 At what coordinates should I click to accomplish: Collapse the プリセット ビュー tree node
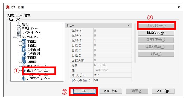point(14,37)
